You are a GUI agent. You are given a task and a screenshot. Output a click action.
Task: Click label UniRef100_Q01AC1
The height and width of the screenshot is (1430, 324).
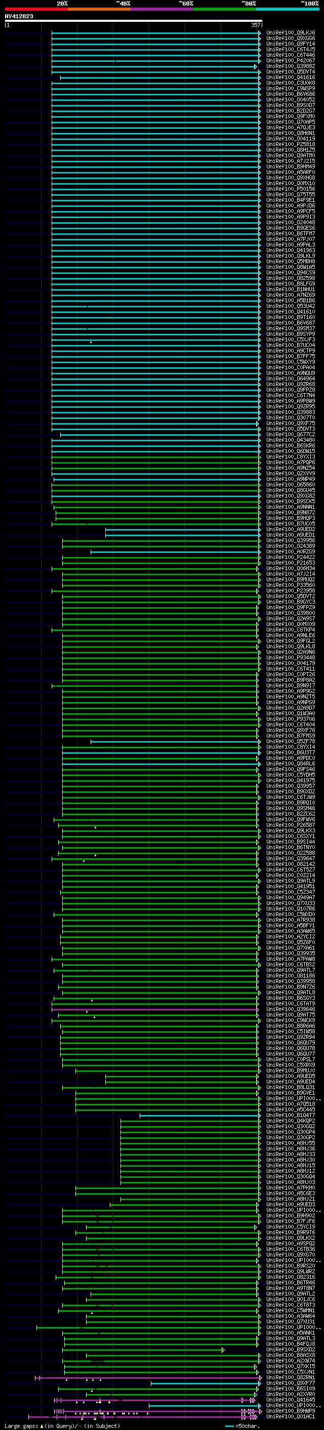pos(291,1417)
